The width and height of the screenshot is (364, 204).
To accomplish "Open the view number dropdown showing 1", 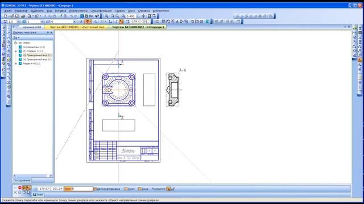I will click(42, 22).
